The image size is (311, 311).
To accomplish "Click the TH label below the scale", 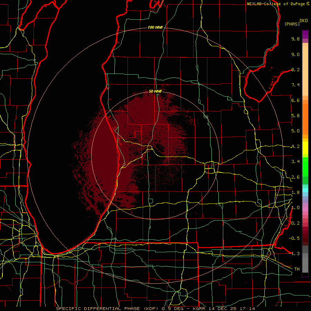I will coord(297,269).
